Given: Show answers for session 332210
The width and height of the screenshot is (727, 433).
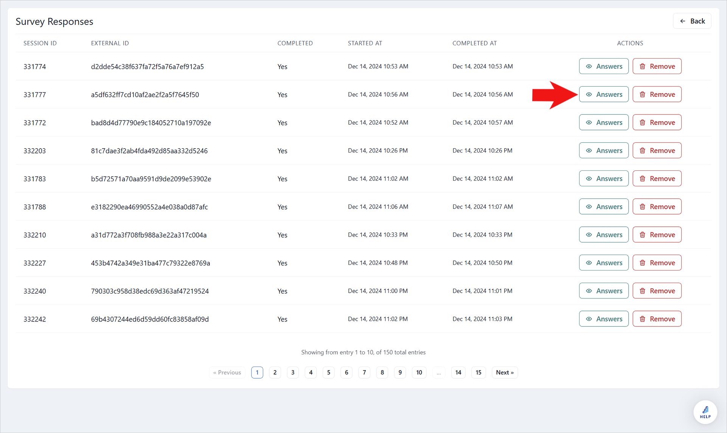Looking at the screenshot, I should [x=604, y=235].
